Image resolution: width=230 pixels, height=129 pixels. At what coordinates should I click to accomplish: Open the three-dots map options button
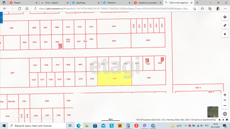click(x=225, y=100)
